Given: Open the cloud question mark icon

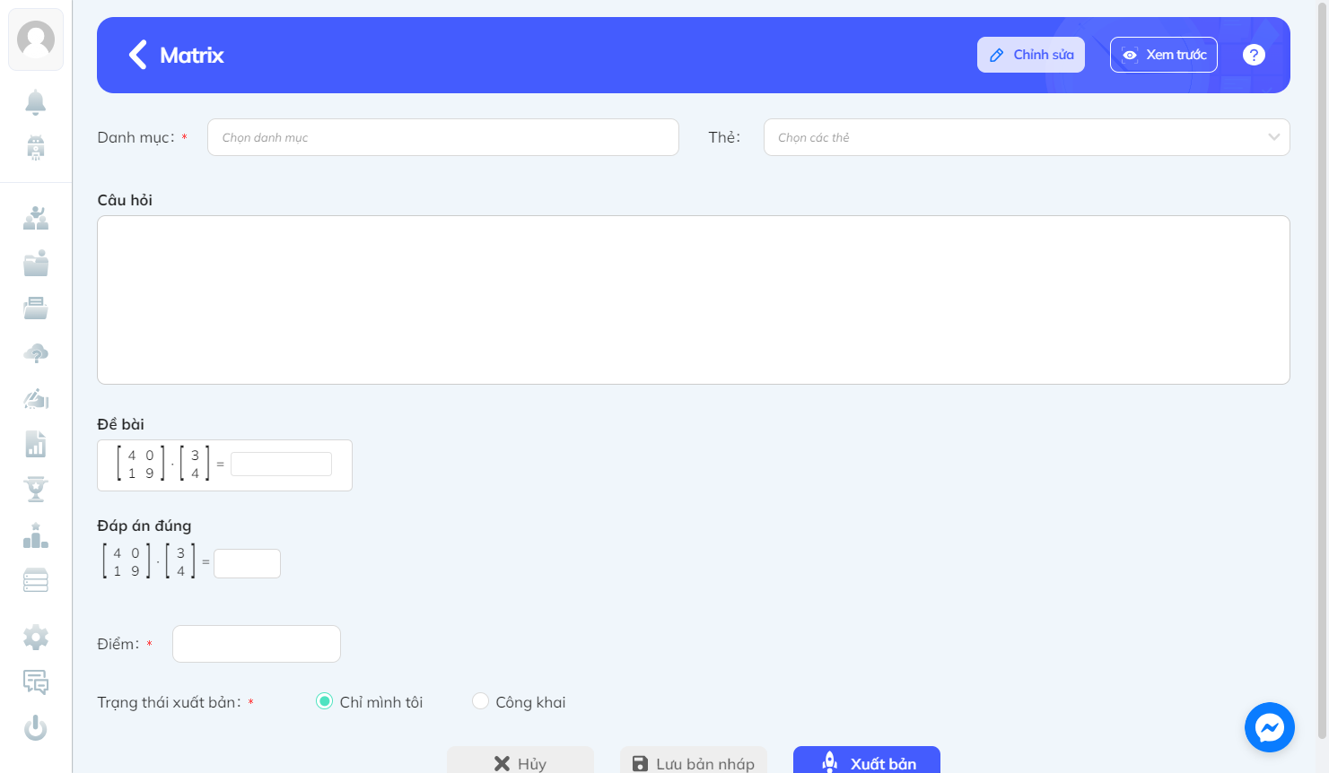Looking at the screenshot, I should click(36, 353).
